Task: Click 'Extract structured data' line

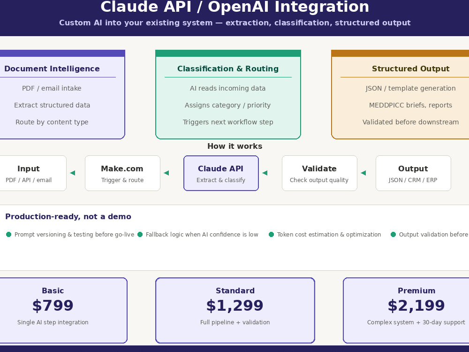Action: [x=52, y=105]
